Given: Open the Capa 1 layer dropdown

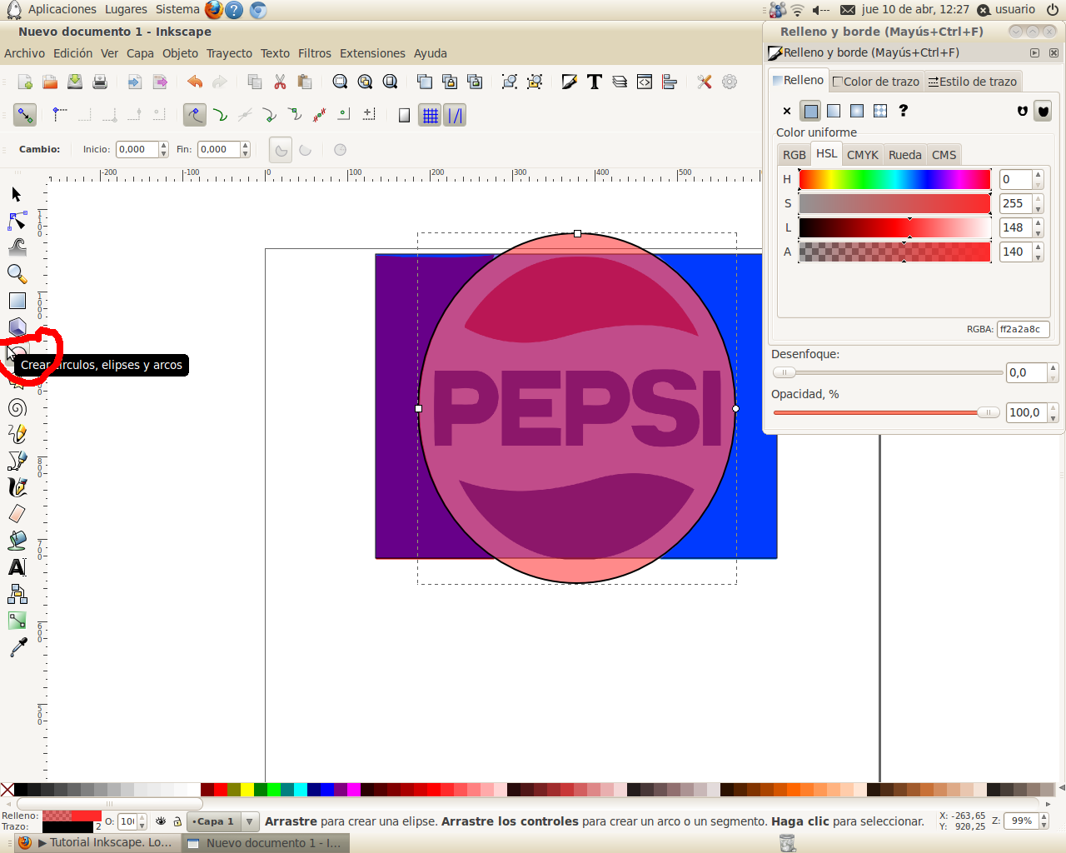Looking at the screenshot, I should (247, 821).
